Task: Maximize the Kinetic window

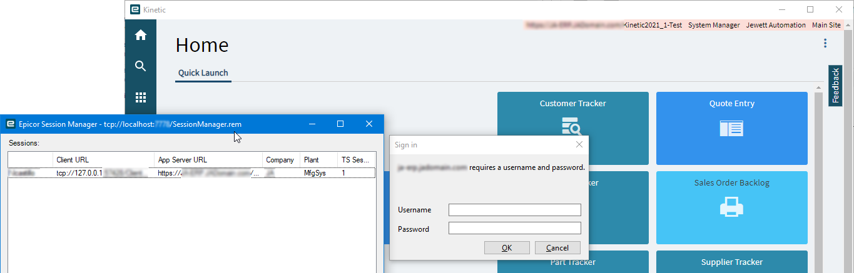Action: click(x=810, y=9)
